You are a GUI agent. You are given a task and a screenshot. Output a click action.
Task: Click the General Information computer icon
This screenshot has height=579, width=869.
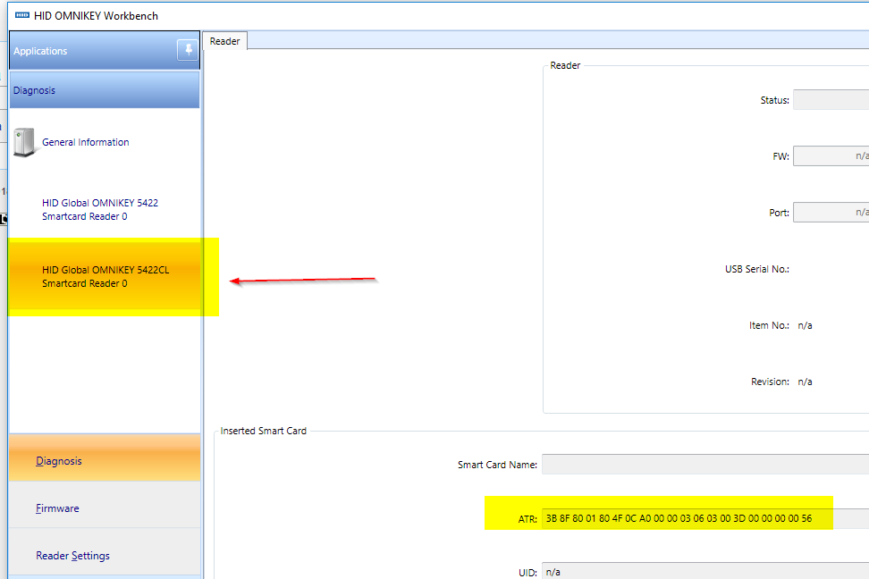tap(24, 142)
